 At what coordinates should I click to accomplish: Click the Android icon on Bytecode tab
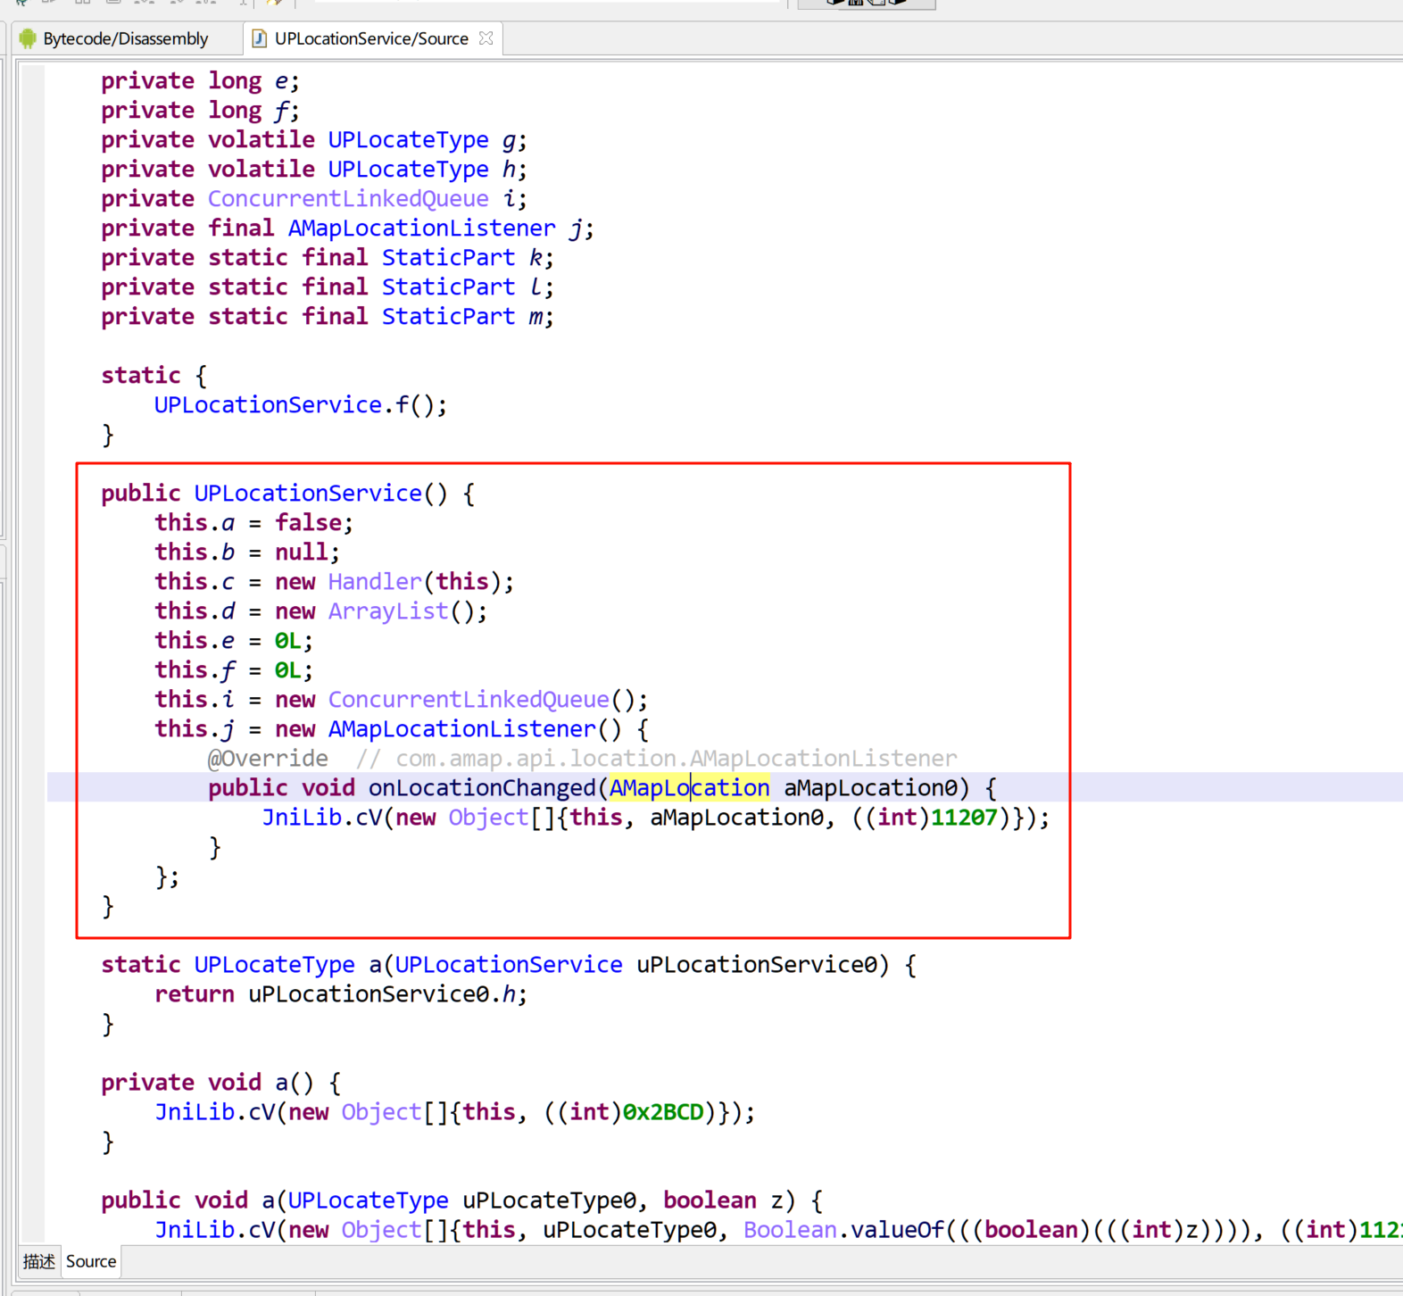[28, 38]
